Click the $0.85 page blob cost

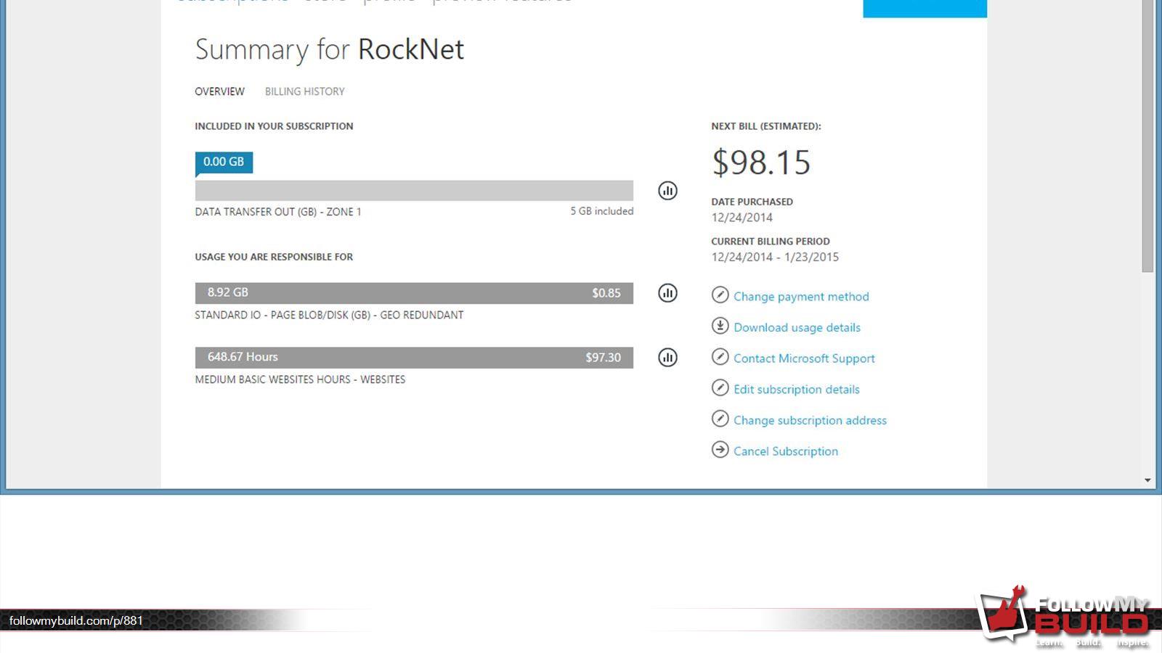[x=606, y=293]
